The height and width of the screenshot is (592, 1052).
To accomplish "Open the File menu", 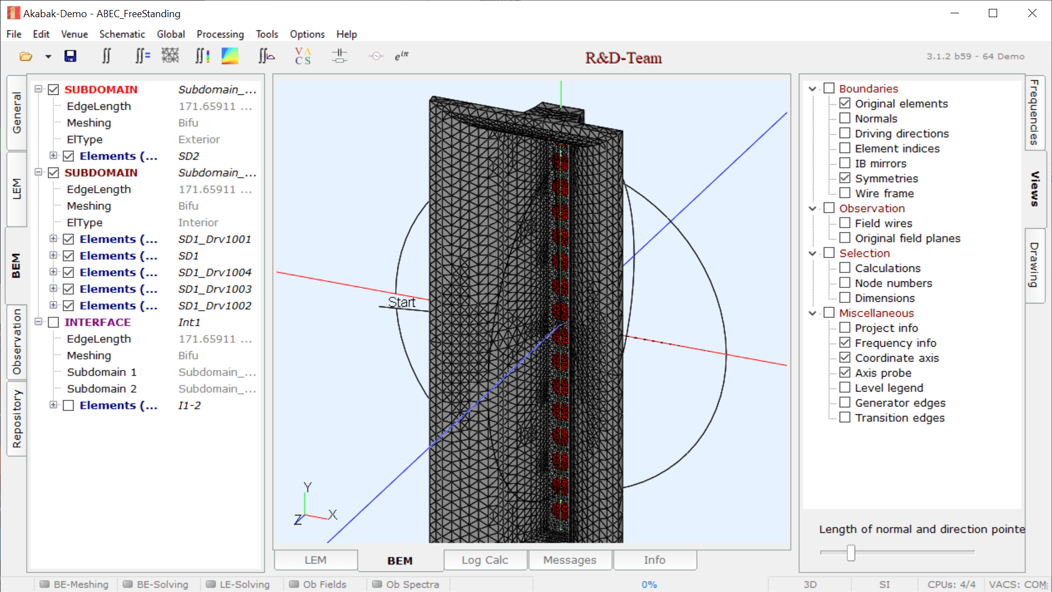I will [x=14, y=34].
